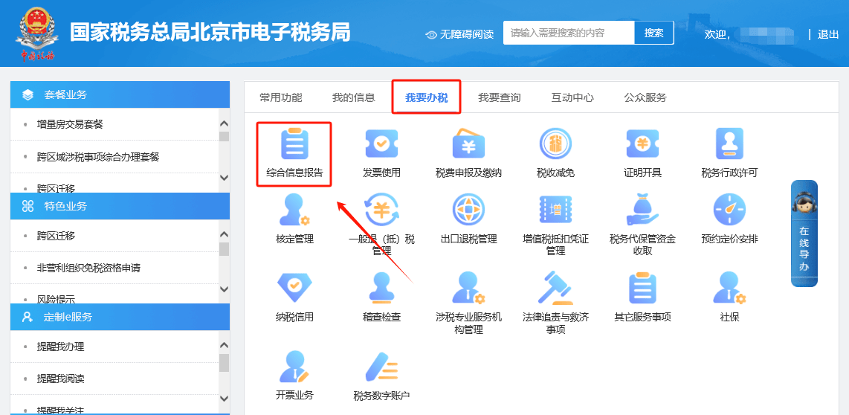Click the search input field
Viewport: 849px width, 415px height.
568,33
